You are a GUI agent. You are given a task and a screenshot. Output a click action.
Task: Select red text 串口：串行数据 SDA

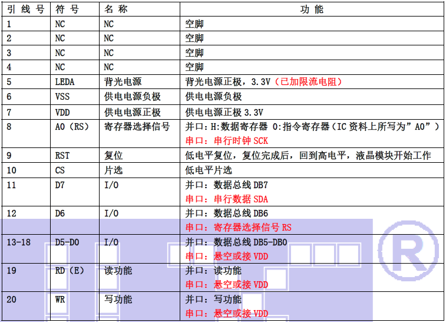227,199
